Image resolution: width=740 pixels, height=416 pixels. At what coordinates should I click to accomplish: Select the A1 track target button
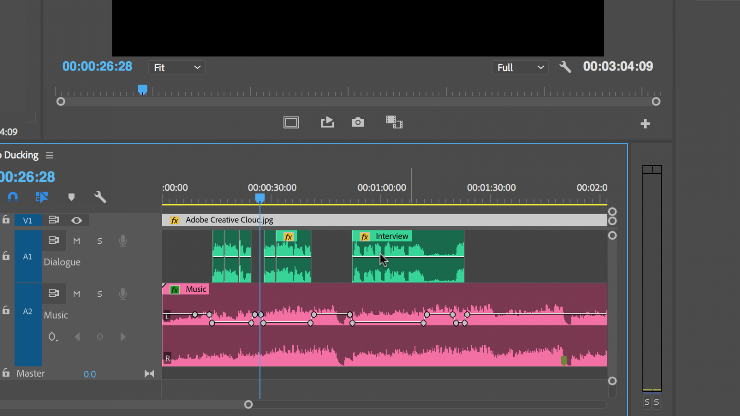[x=28, y=256]
